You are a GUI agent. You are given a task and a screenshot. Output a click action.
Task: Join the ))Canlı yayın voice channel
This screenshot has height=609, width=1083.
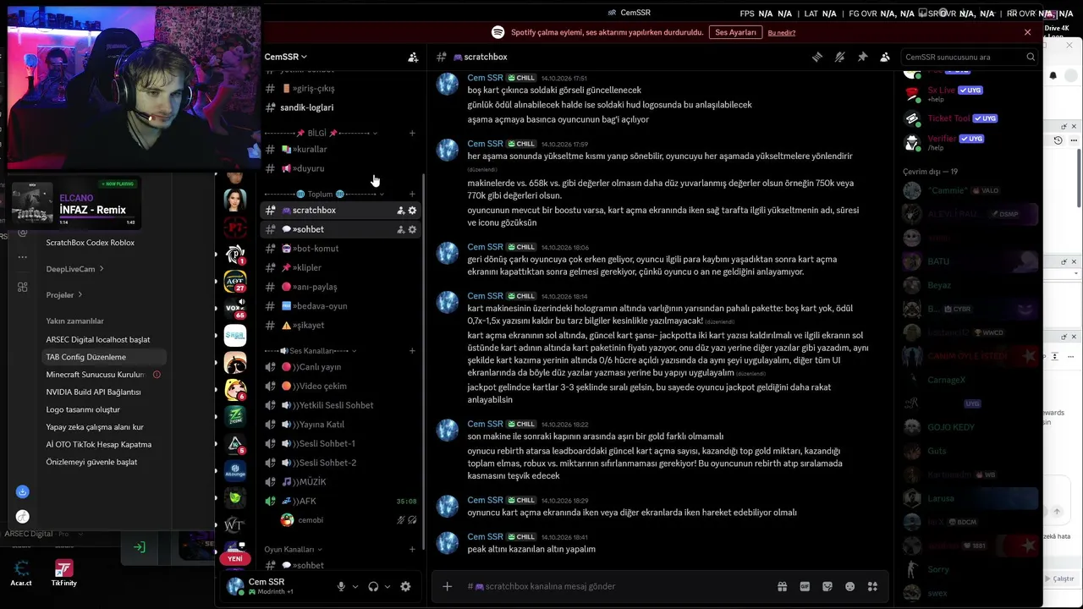(341, 367)
